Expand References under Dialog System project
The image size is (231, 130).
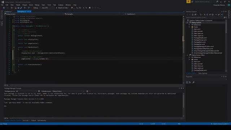pos(189,25)
